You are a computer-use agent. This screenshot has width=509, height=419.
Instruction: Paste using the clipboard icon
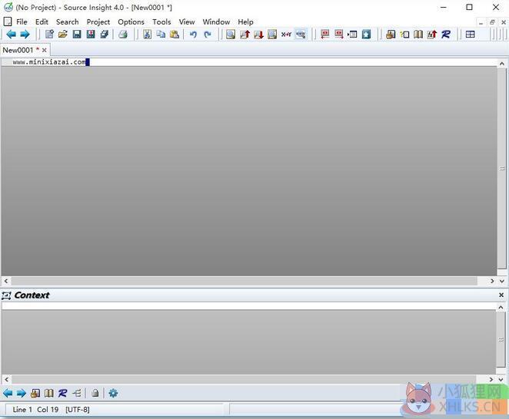[x=175, y=34]
